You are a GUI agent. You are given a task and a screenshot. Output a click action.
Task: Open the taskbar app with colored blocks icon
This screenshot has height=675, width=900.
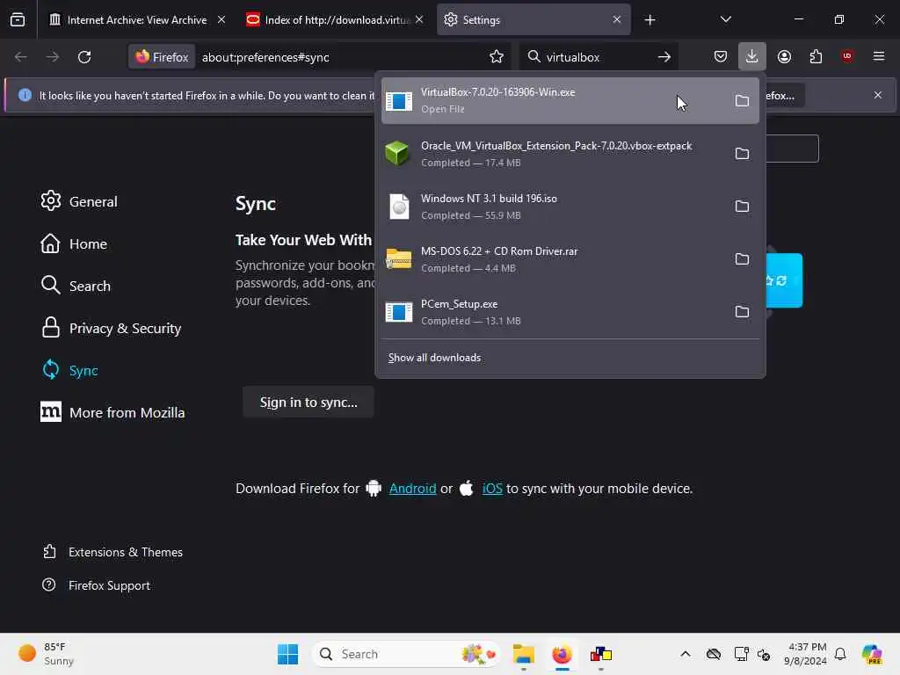coord(600,654)
